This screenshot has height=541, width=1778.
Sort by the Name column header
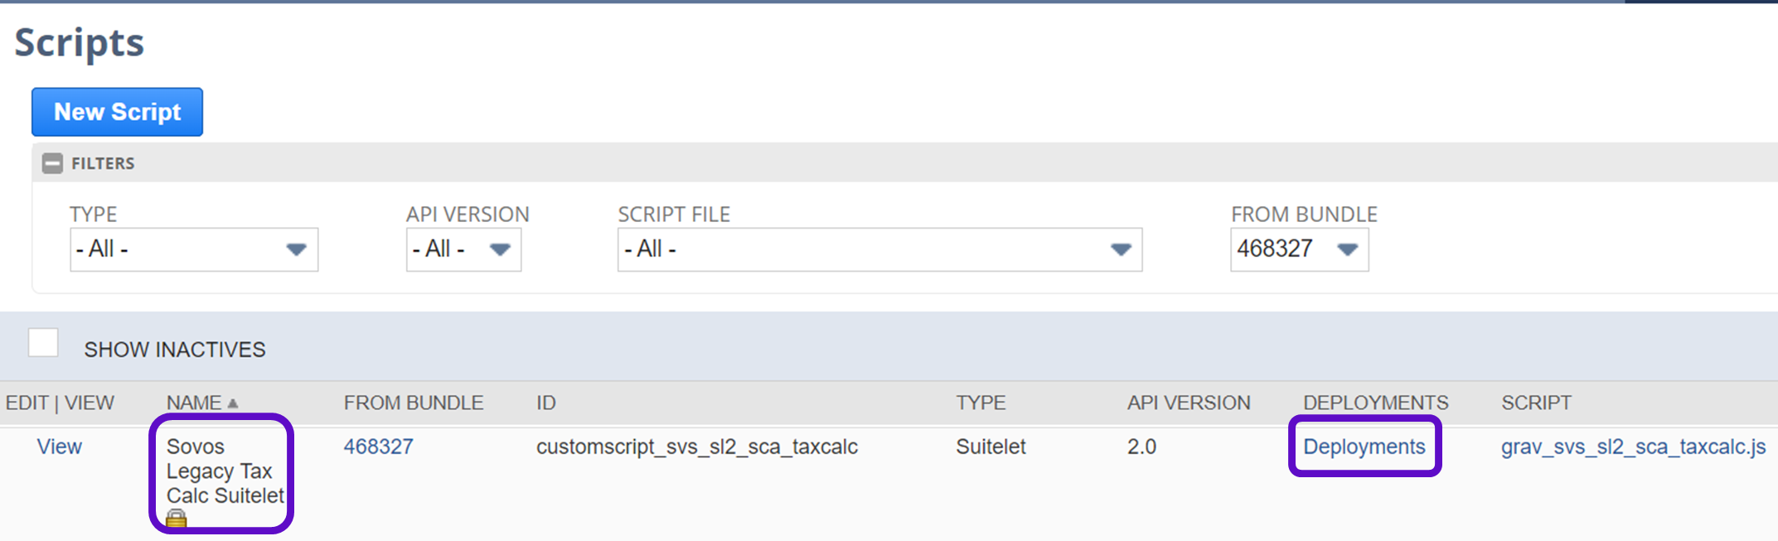pyautogui.click(x=193, y=403)
